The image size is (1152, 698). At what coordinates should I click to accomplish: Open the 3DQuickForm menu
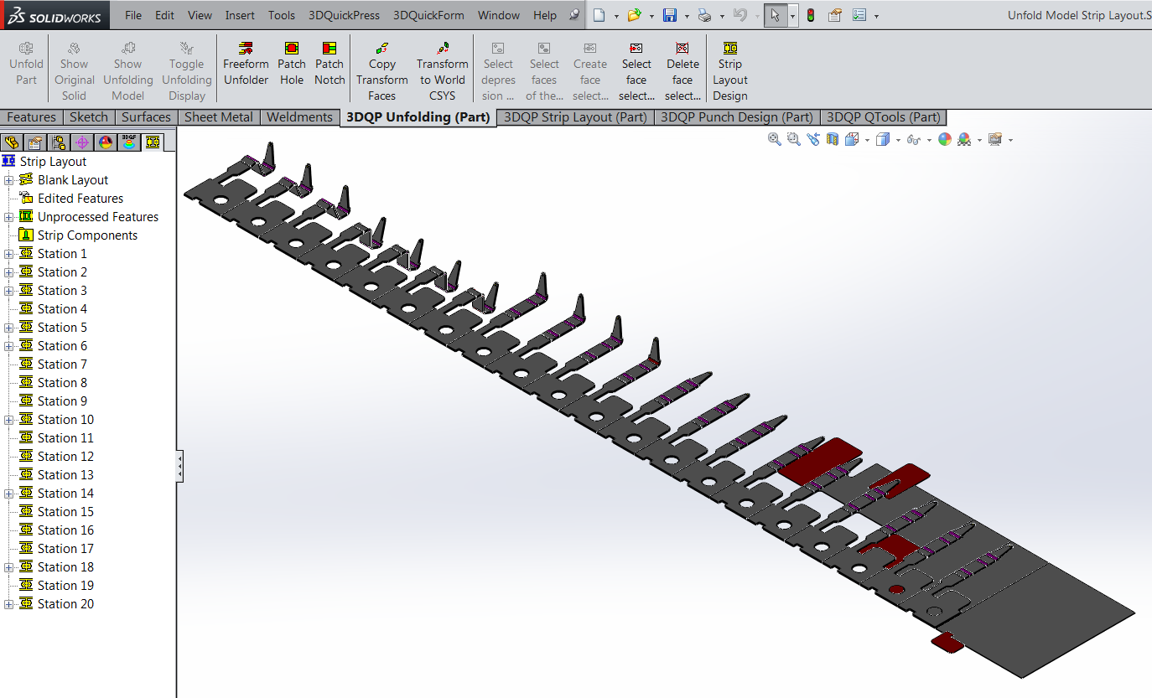428,15
